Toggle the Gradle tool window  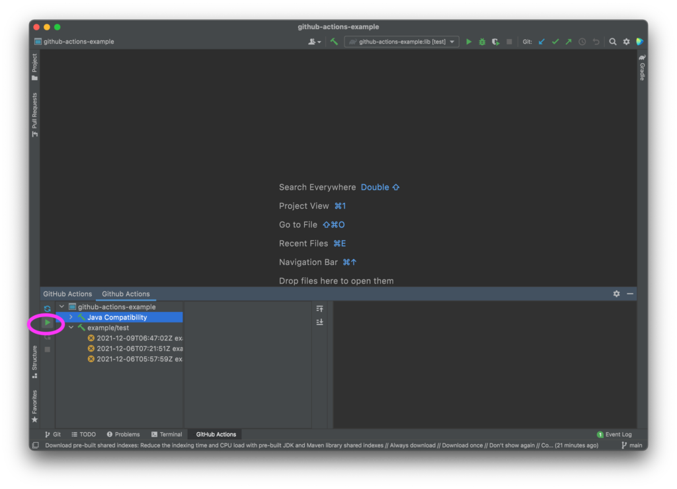point(641,67)
